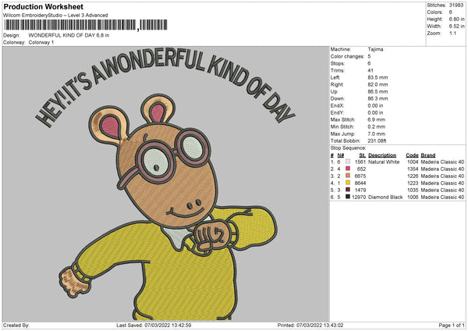Click stitch count 8644 in stop sequence
The image size is (468, 331).
[x=360, y=183]
